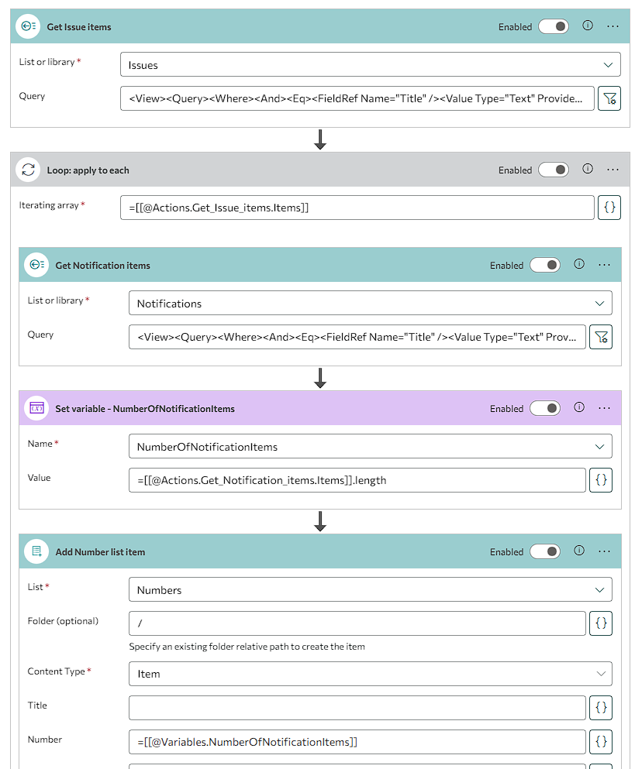Viewport: 635px width, 769px height.
Task: Open more options menu for Add Number list item
Action: tap(605, 551)
